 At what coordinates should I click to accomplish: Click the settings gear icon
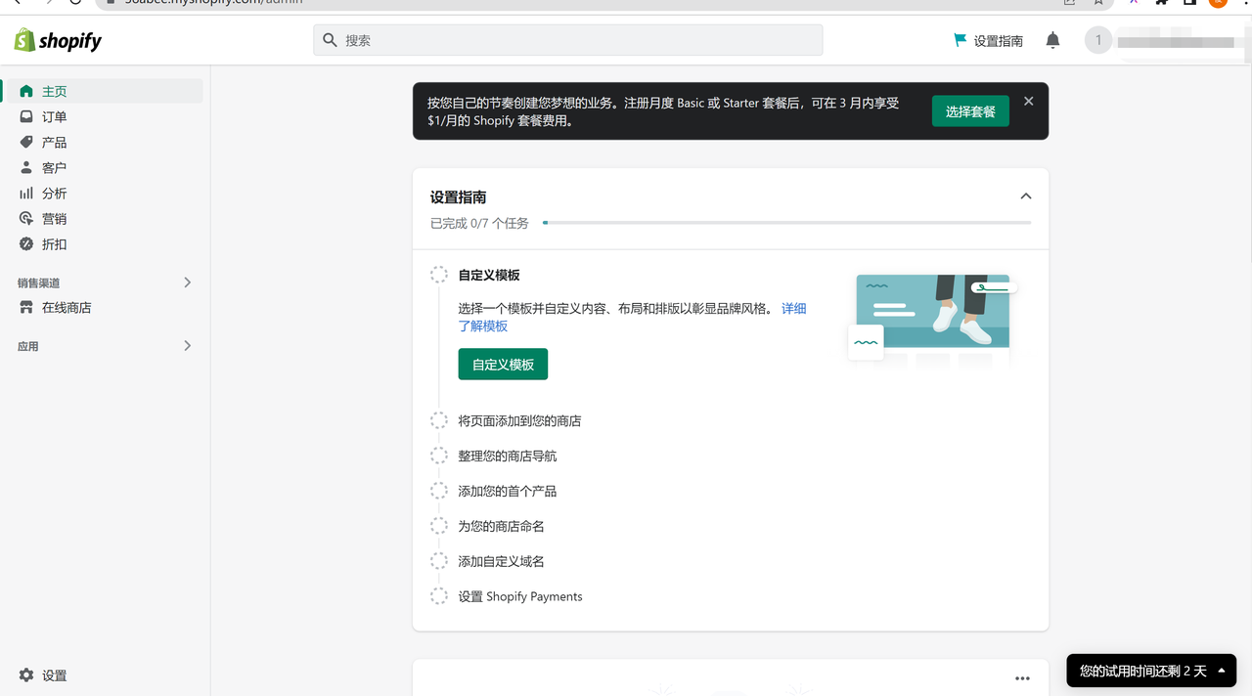[26, 675]
